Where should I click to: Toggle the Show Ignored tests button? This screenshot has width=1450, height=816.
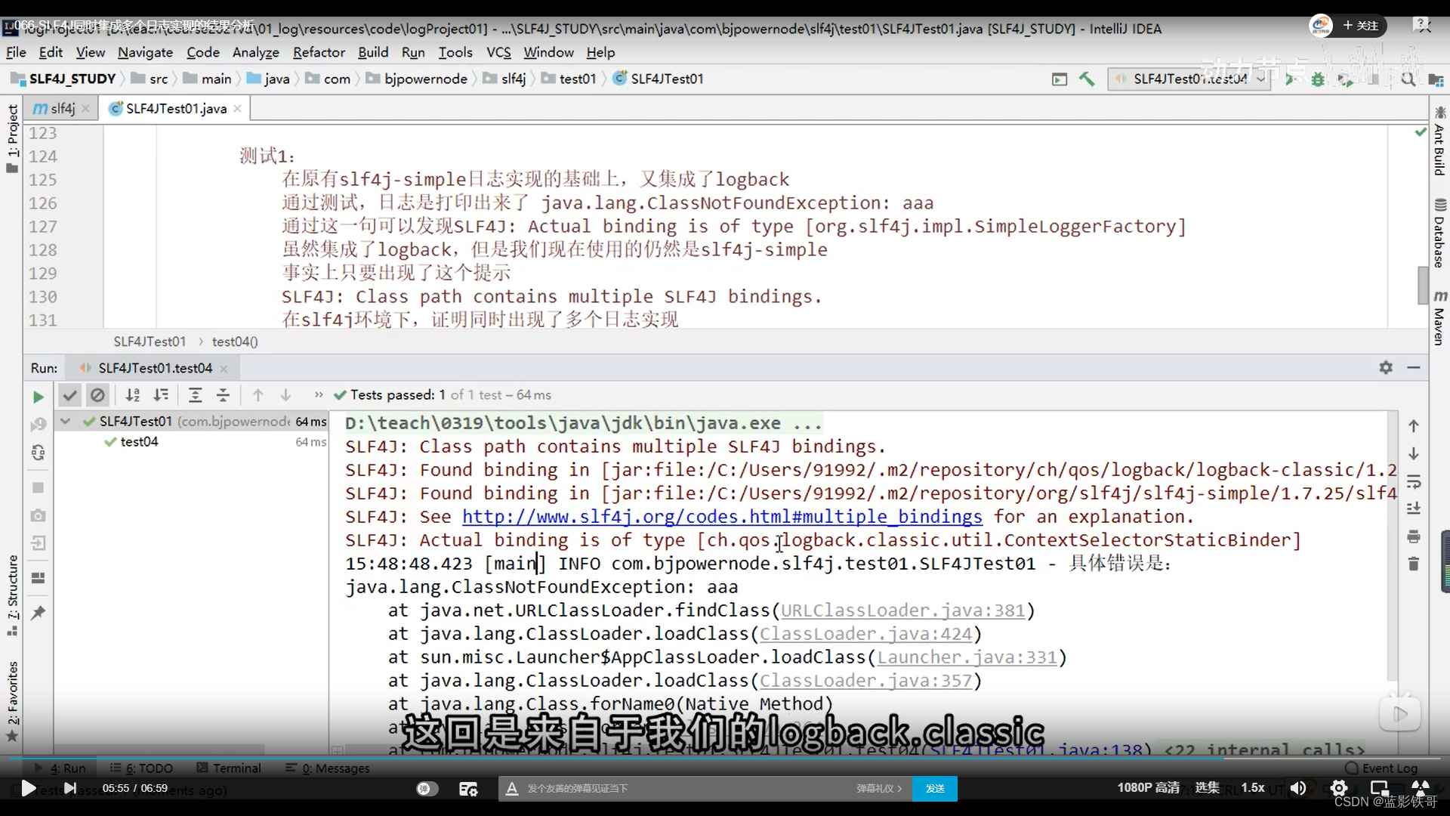pos(97,395)
